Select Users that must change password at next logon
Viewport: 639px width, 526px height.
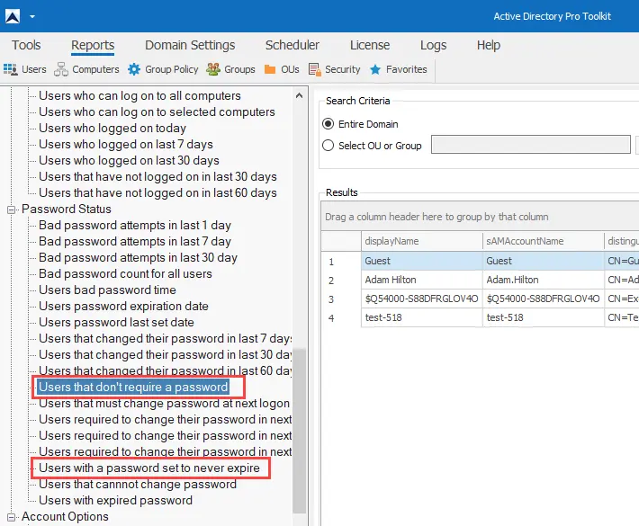point(164,404)
